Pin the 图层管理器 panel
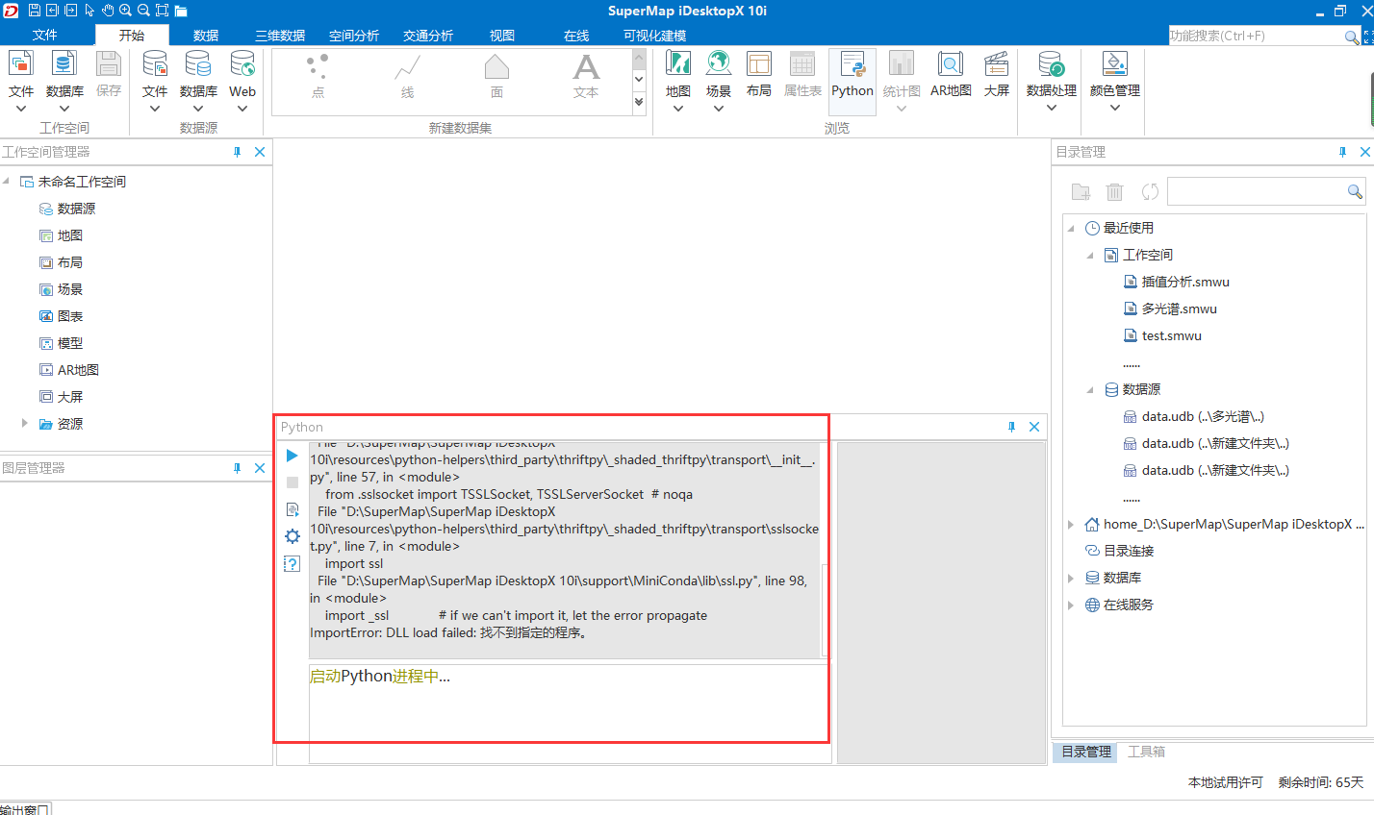The height and width of the screenshot is (815, 1374). tap(237, 468)
